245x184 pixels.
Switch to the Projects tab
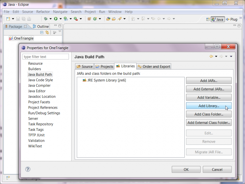pos(104,67)
